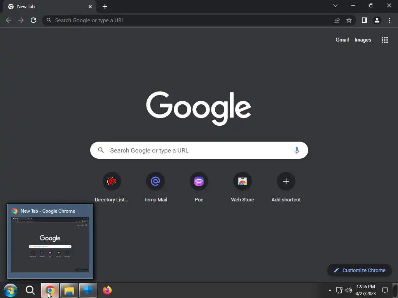Screen dimensions: 398x298
Task: Open Chrome's three-dot menu
Action: tap(389, 20)
